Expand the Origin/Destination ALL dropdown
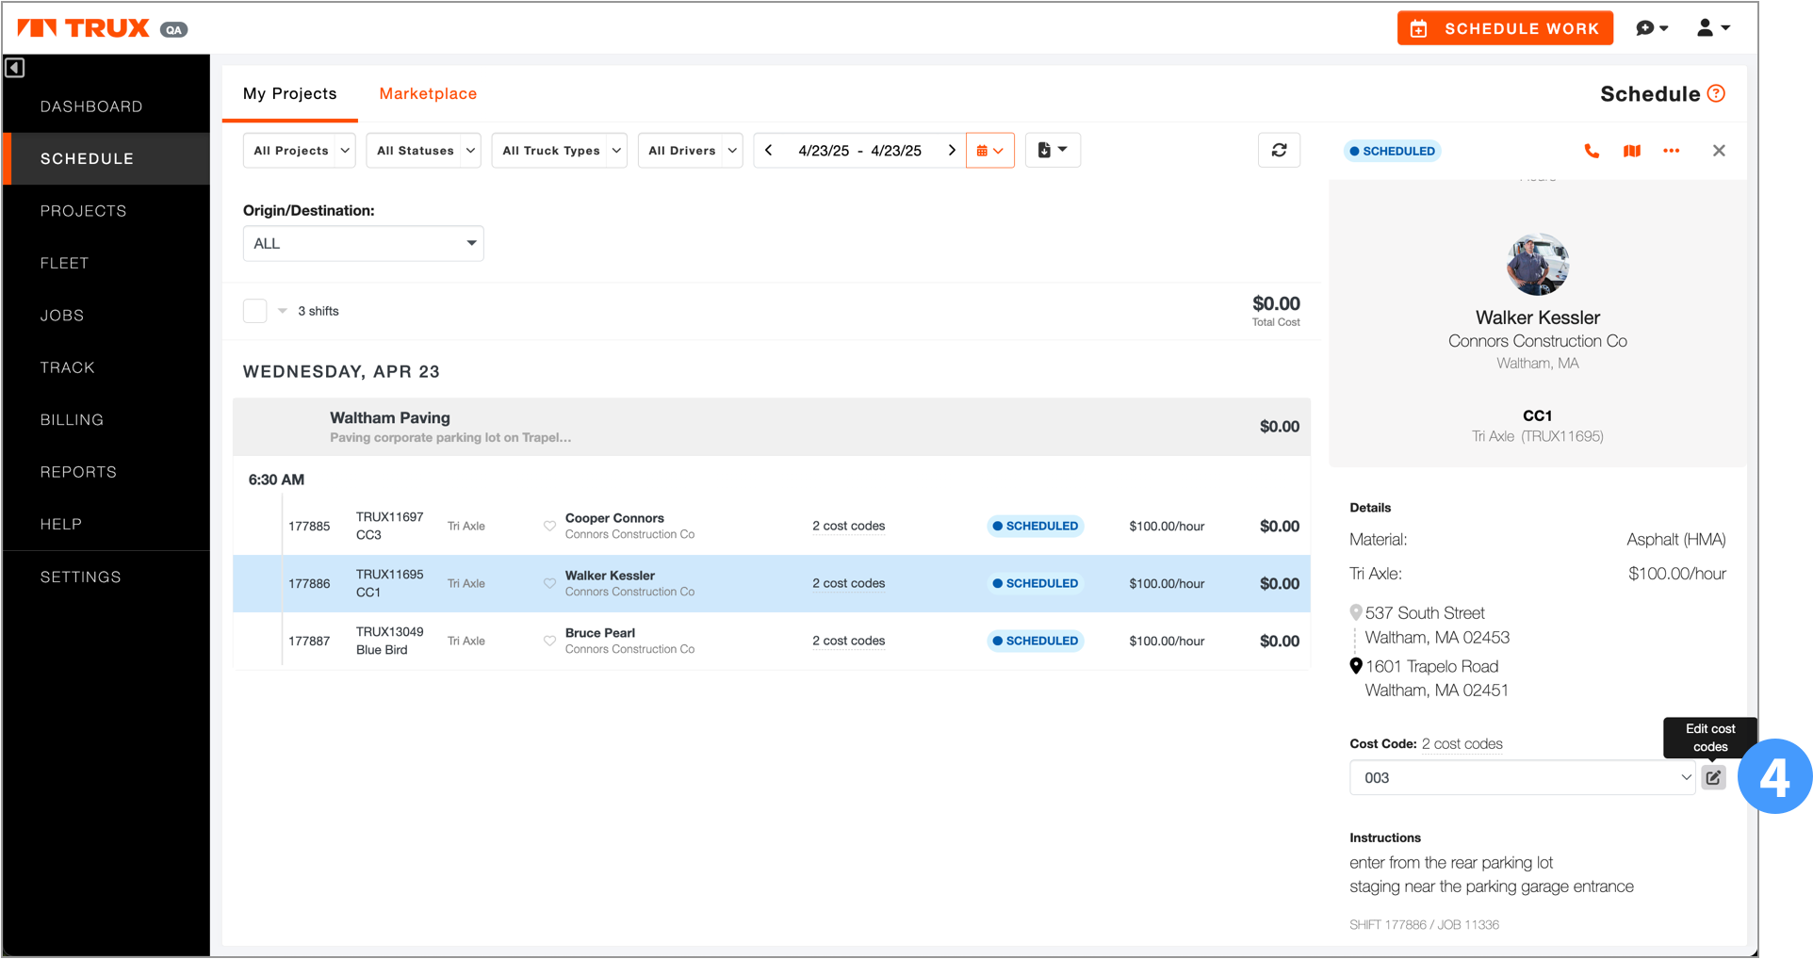This screenshot has height=959, width=1813. pyautogui.click(x=363, y=243)
